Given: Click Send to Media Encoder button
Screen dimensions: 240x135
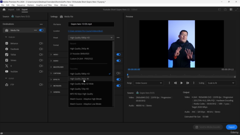Looking at the screenshot, I should (208, 127).
